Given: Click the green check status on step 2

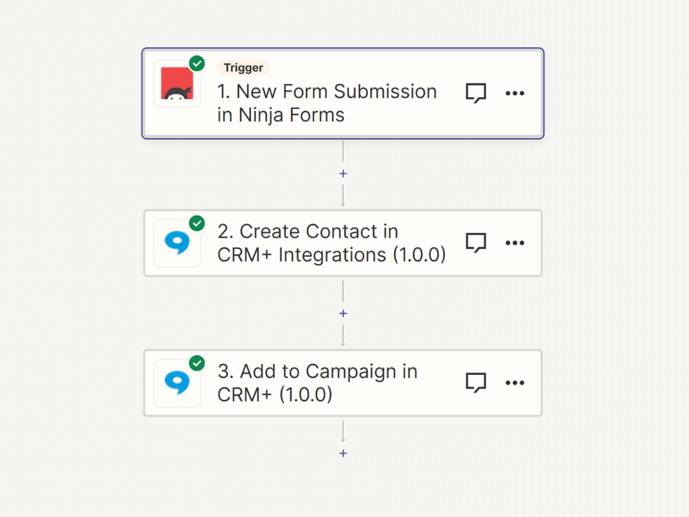Looking at the screenshot, I should [197, 223].
